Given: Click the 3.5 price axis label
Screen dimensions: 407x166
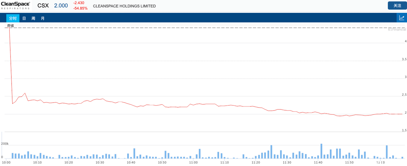Looking at the screenshot, I should (404, 59).
